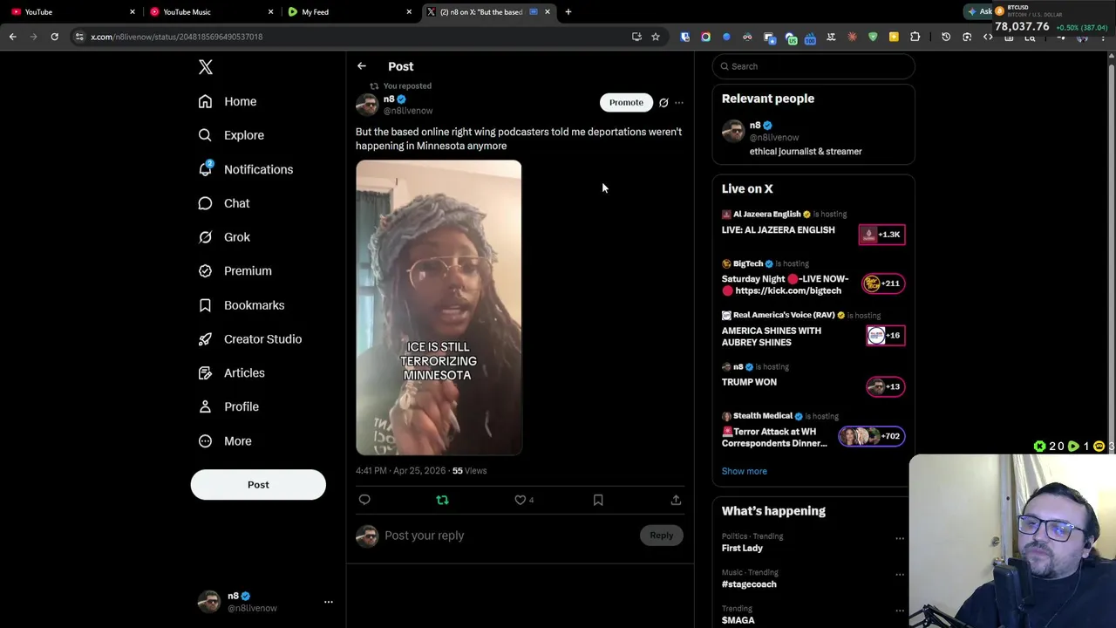Screen dimensions: 1116x628
Task: Bookmark this page with the star icon
Action: [x=656, y=37]
